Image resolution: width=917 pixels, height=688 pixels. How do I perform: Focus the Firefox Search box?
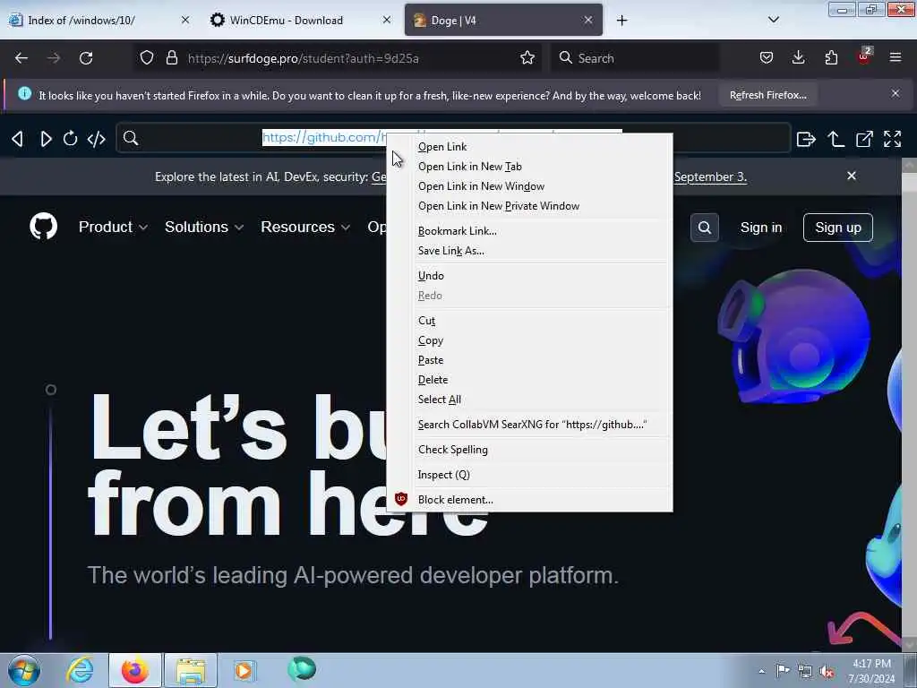coord(635,58)
